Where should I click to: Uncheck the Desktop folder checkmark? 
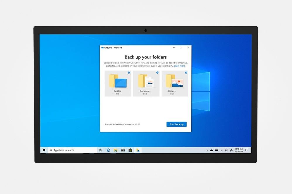pyautogui.click(x=129, y=73)
